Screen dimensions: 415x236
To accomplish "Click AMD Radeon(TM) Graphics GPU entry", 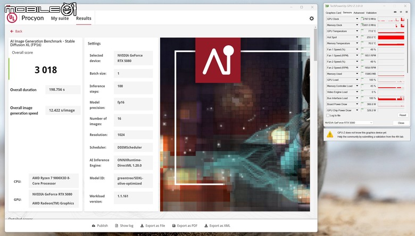I will [x=53, y=203].
